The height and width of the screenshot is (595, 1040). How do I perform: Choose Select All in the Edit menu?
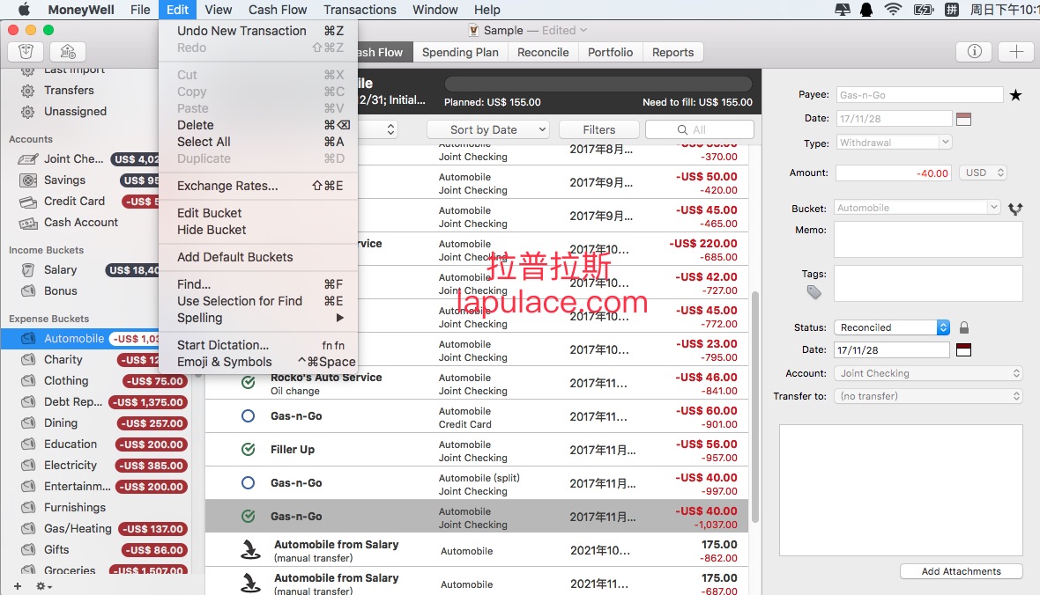coord(258,142)
